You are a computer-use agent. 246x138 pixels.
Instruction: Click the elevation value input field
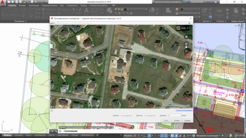174,115
